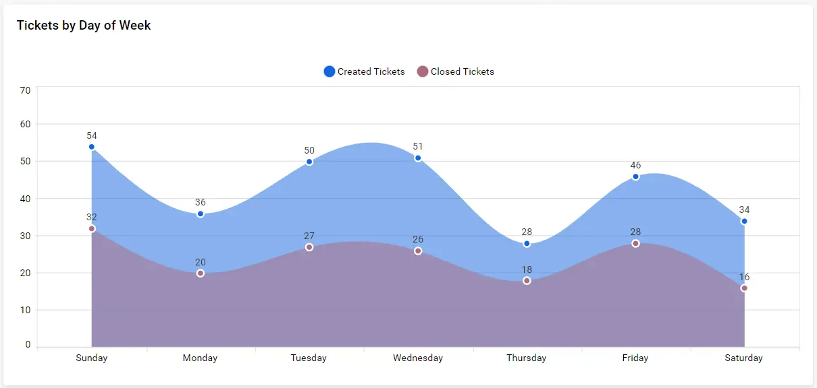Click Tuesday's closed tickets point (27)
817x388 pixels.
309,247
